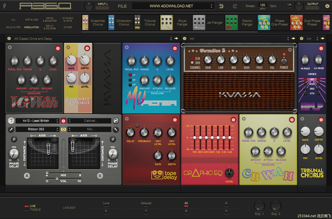Click arrow next to middle Init preset
This screenshot has width=332, height=219.
point(293,38)
